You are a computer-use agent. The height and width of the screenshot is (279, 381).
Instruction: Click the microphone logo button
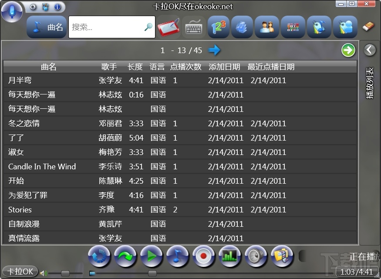pos(12,11)
